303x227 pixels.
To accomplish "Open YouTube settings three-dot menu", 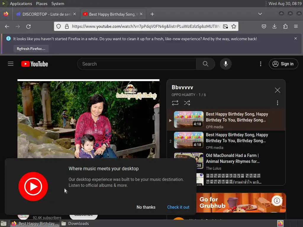I will [x=260, y=64].
